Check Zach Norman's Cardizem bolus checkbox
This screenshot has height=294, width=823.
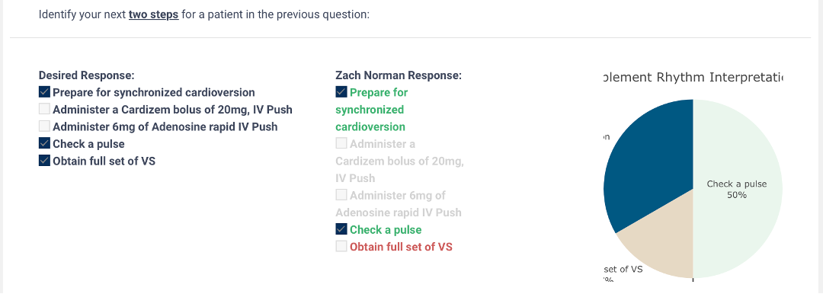click(x=341, y=143)
